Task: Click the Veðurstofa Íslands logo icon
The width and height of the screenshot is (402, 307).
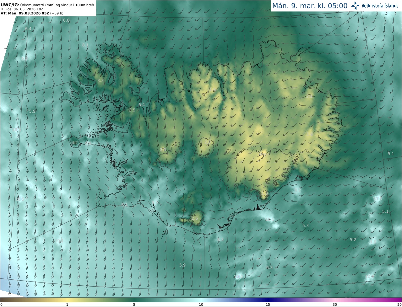Action: 356,6
